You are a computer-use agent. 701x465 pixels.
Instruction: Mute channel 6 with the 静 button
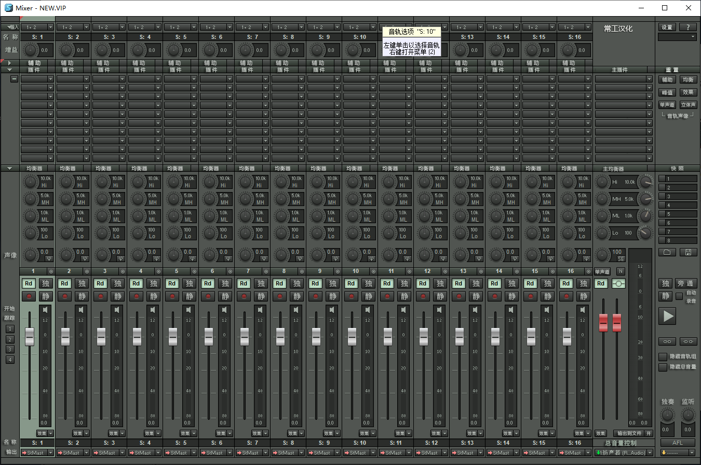(225, 296)
